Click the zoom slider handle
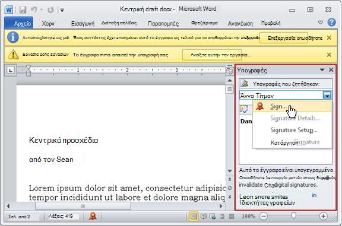Image resolution: width=342 pixels, height=226 pixels. [294, 216]
